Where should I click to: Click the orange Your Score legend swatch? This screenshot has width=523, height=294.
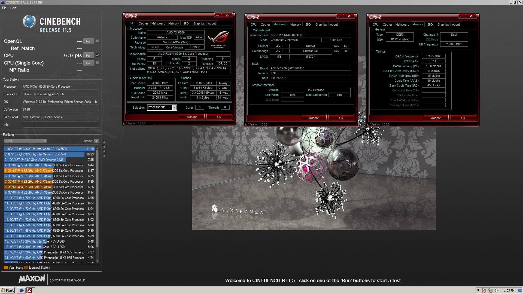6,268
